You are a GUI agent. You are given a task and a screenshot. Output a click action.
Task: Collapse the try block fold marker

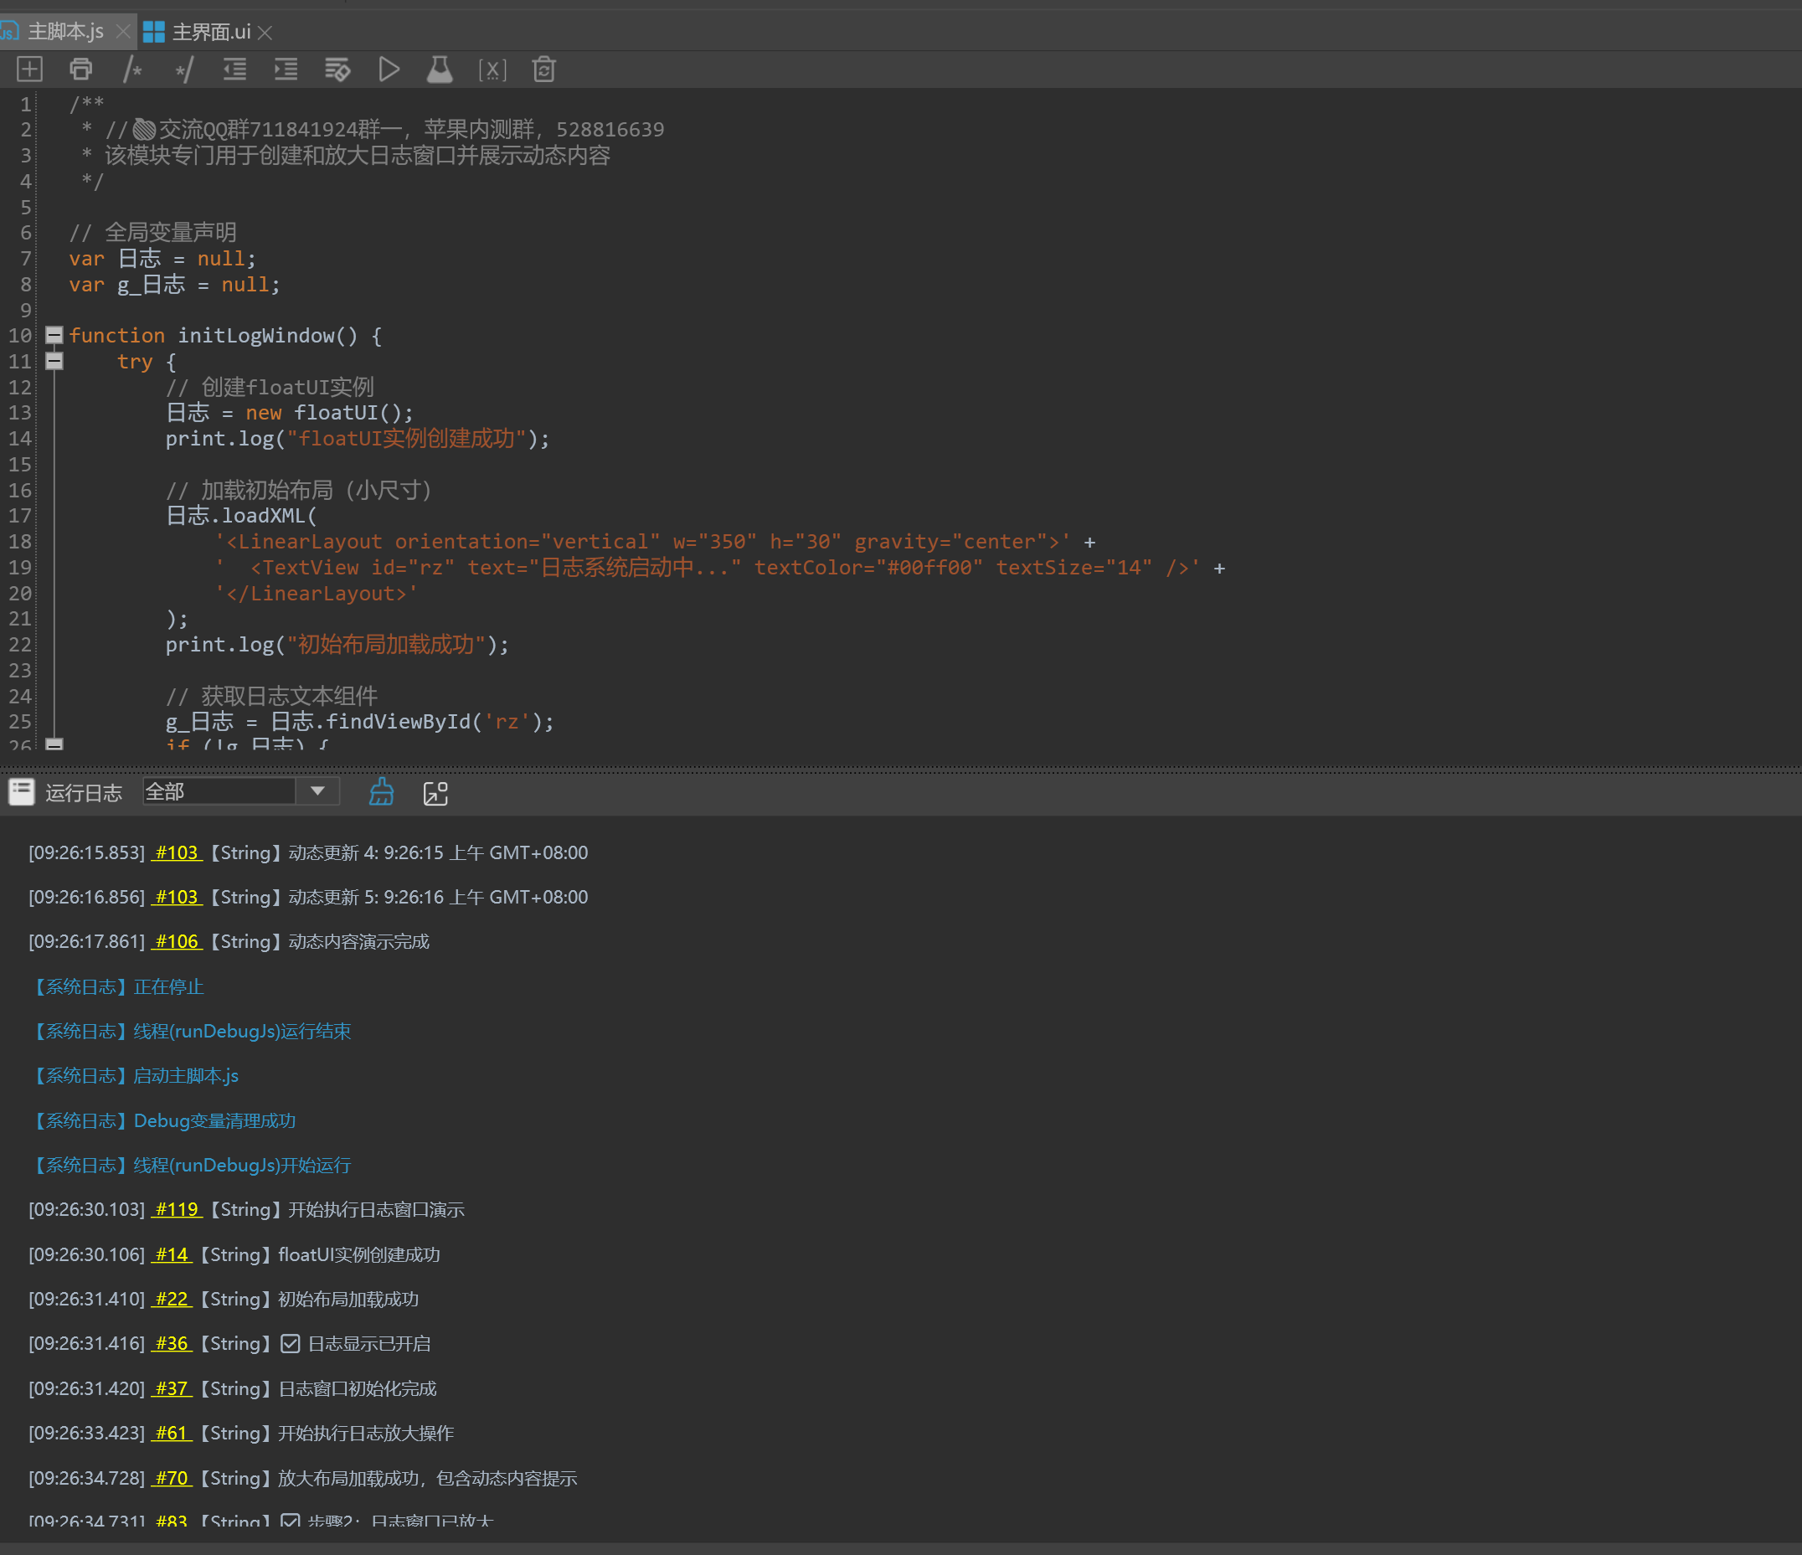tap(54, 361)
